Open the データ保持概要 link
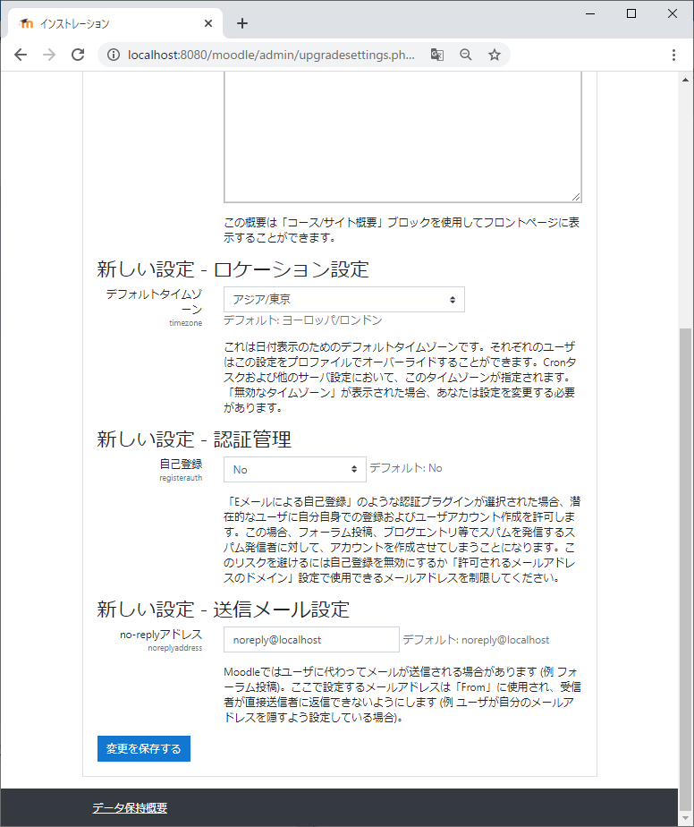Image resolution: width=694 pixels, height=827 pixels. pos(130,808)
